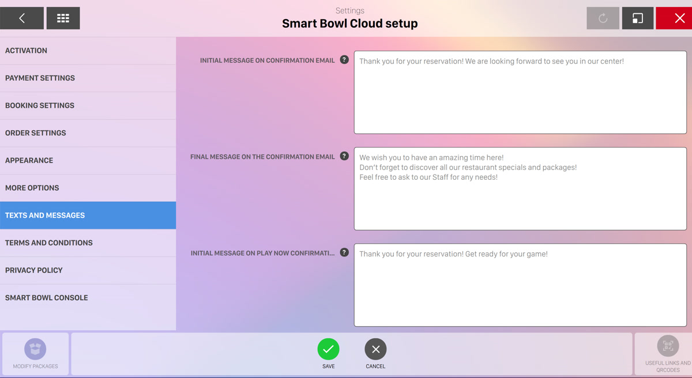Click help icon for Play Now confirmation message
This screenshot has height=378, width=692.
click(344, 252)
